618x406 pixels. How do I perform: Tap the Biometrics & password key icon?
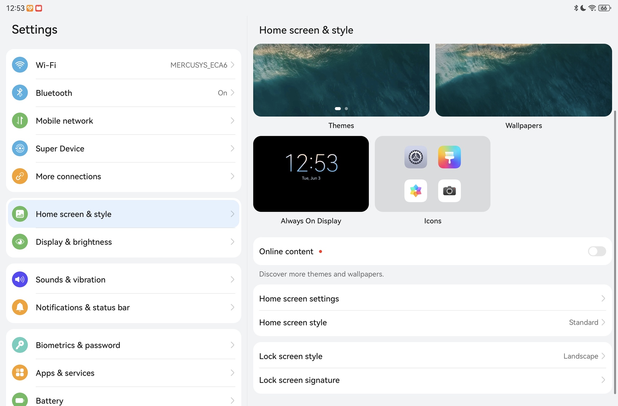20,345
